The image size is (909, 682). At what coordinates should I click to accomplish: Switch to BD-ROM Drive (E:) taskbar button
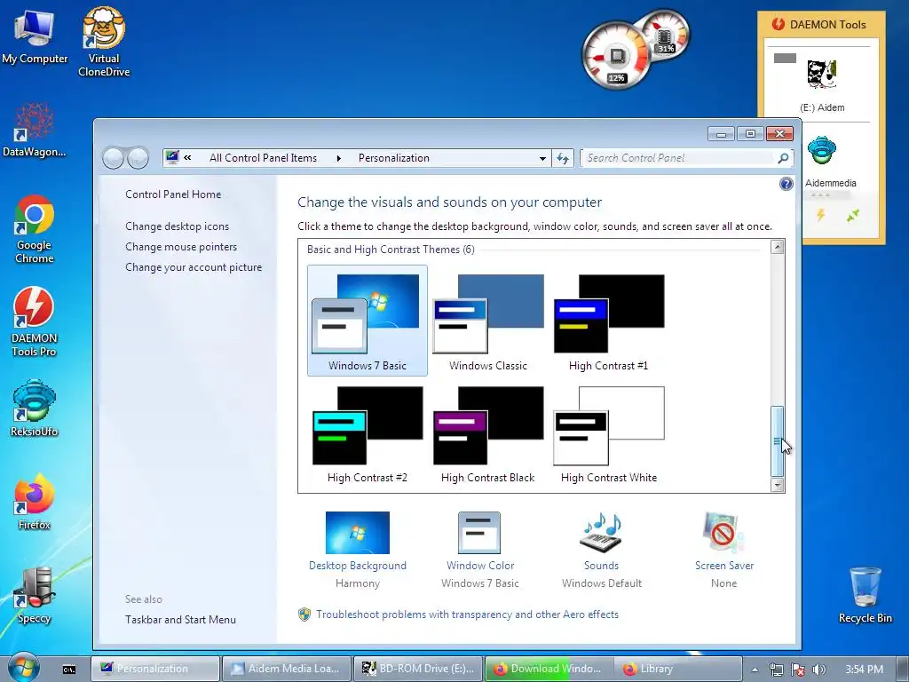point(418,669)
